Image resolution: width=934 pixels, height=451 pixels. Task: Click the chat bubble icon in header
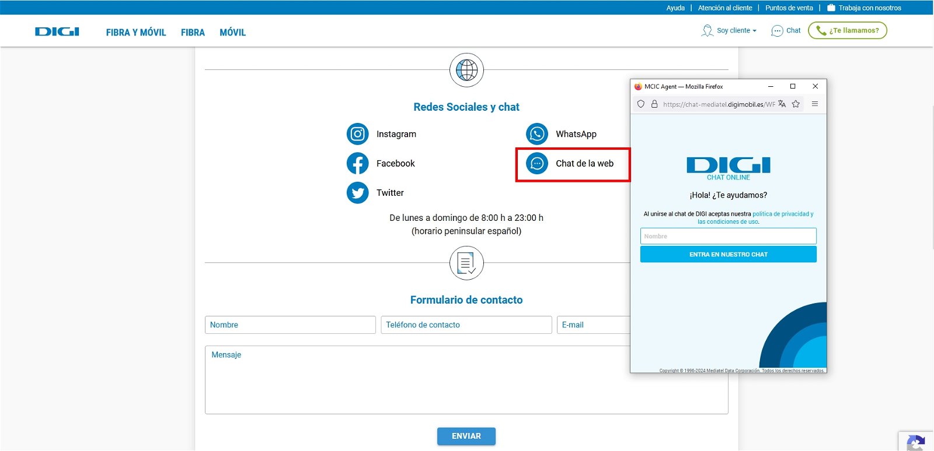(x=777, y=31)
